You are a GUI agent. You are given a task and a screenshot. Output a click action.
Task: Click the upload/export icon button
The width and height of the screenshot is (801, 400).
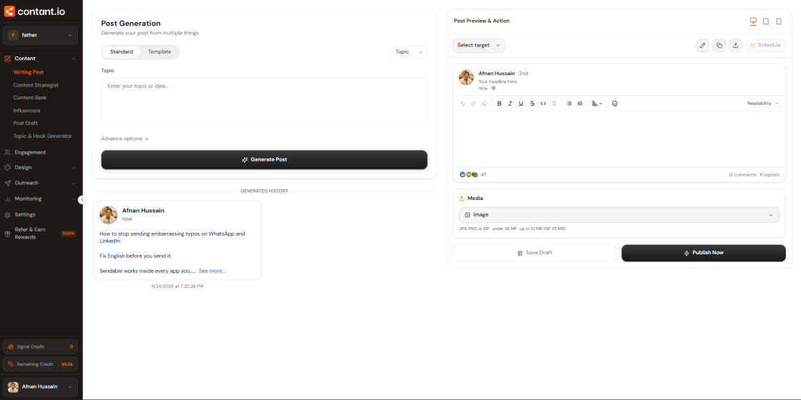[735, 46]
